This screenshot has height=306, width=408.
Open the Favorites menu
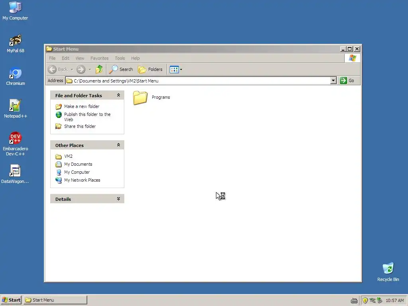click(x=99, y=58)
